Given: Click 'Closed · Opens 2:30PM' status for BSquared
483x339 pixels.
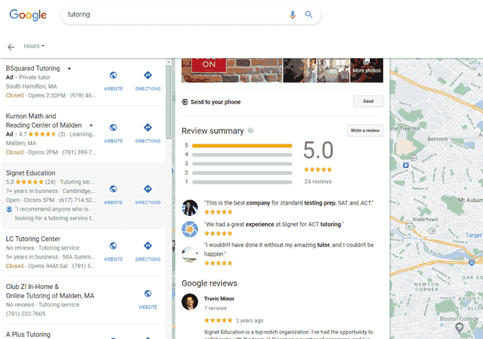Looking at the screenshot, I should click(36, 95).
